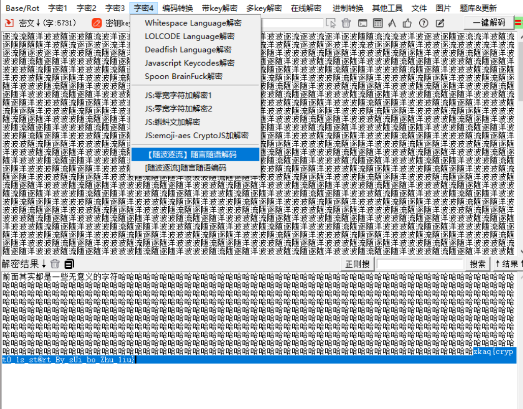
Task: Open the 题库&更新 menu
Action: point(478,8)
